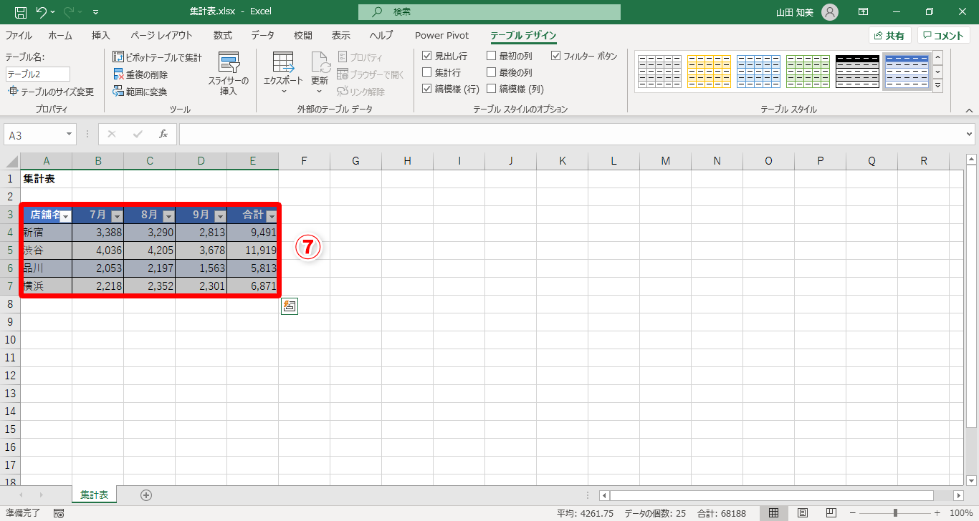This screenshot has height=521, width=979.
Task: Insert a slicer (スライサーの挿入)
Action: 229,74
